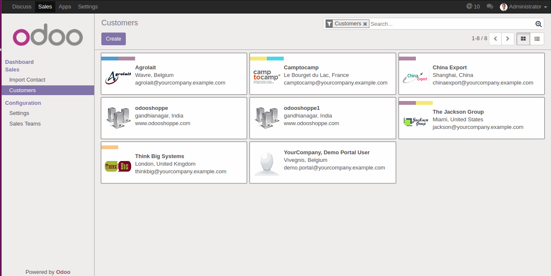
Task: Open The Jackson Group logo
Action: click(415, 121)
